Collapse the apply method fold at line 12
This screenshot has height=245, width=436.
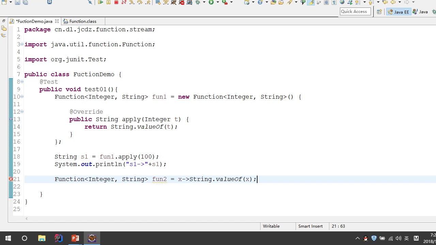click(x=21, y=112)
